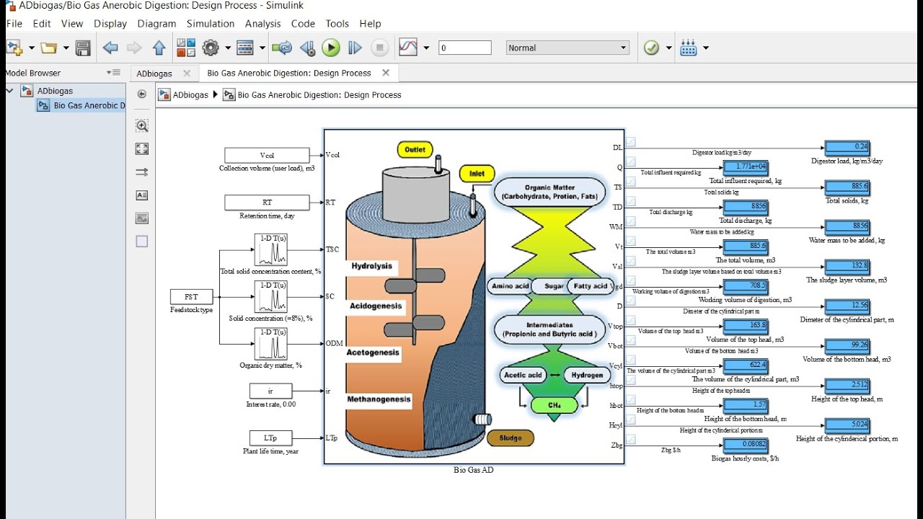Screen dimensions: 923x519
Task: Select the Zoom tool in the palette
Action: [142, 126]
